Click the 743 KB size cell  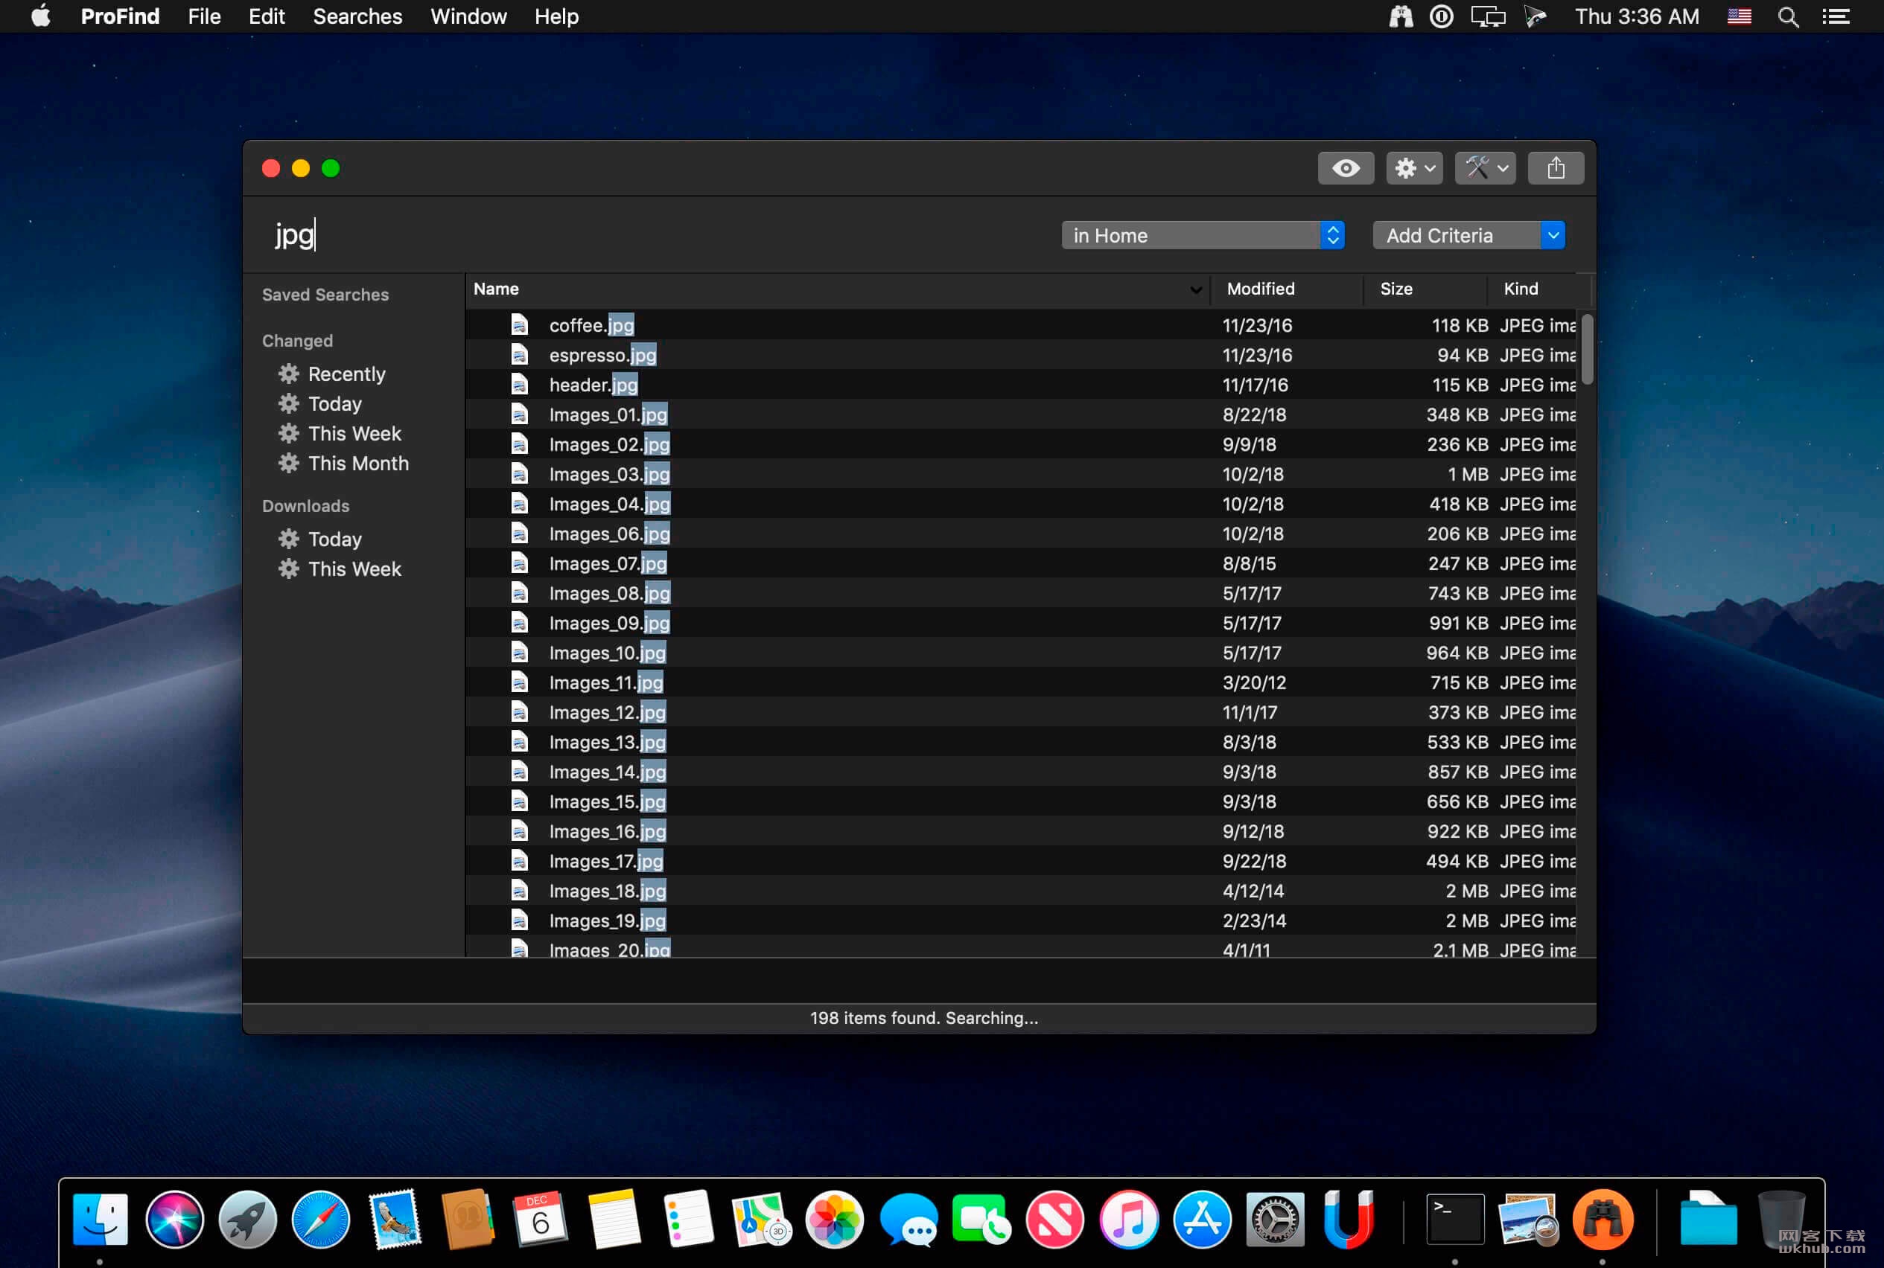(1457, 594)
